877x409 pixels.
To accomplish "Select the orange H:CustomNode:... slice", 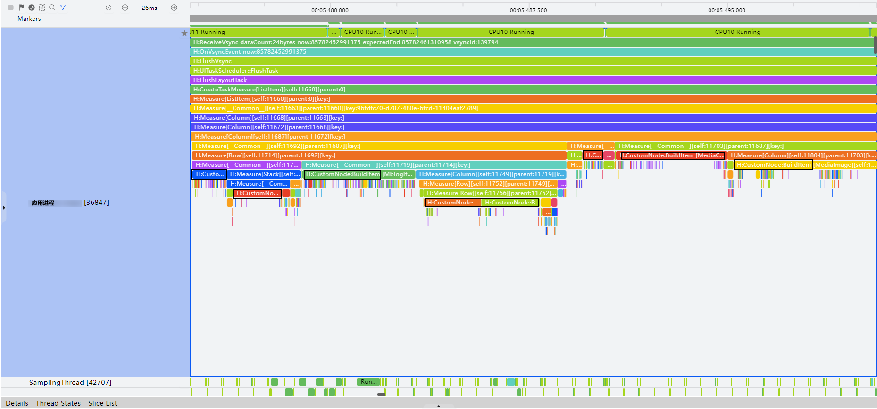I will (452, 203).
